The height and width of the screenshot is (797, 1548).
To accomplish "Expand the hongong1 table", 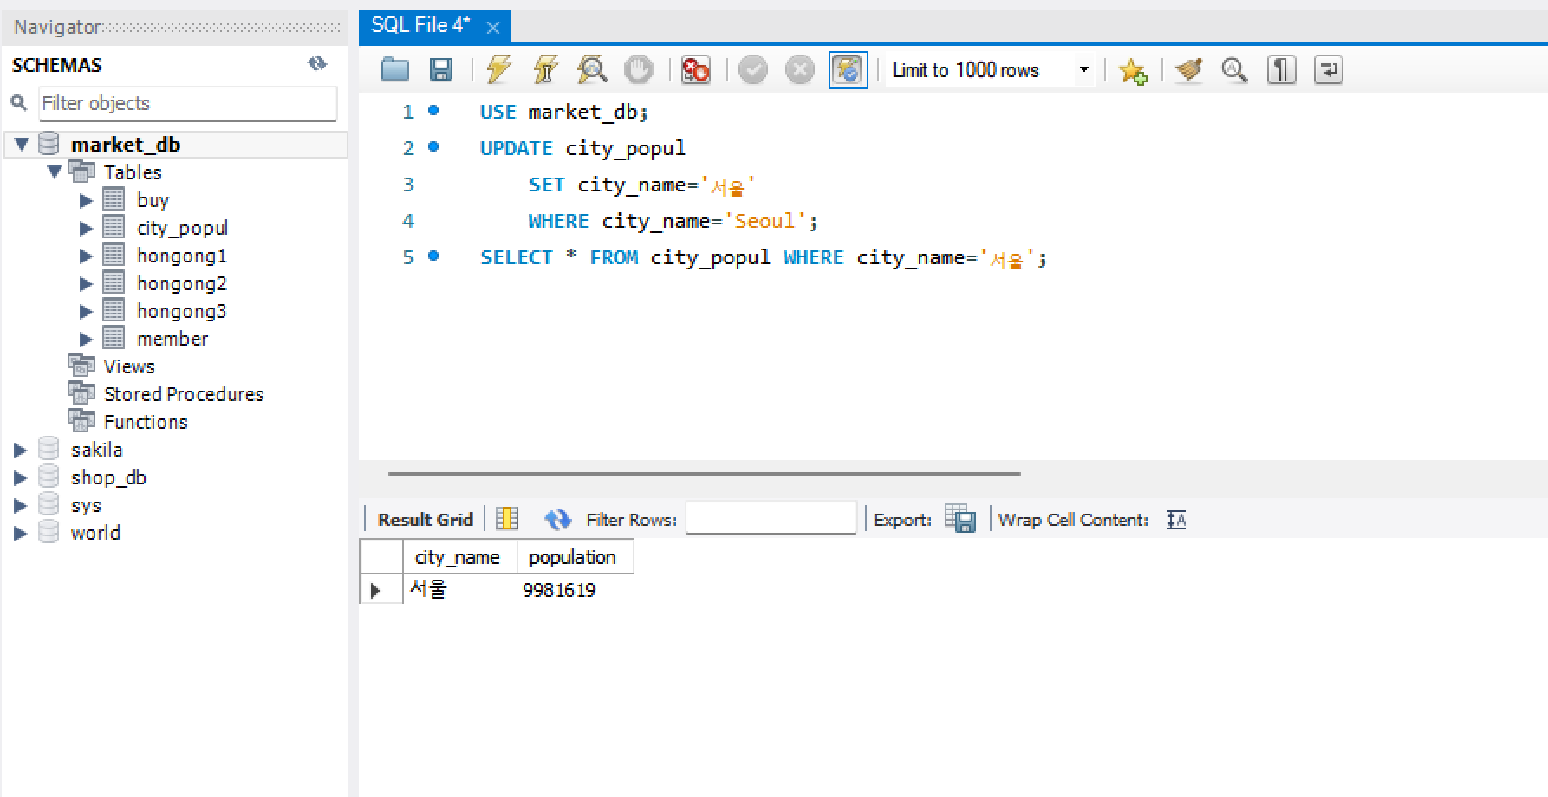I will coord(86,256).
